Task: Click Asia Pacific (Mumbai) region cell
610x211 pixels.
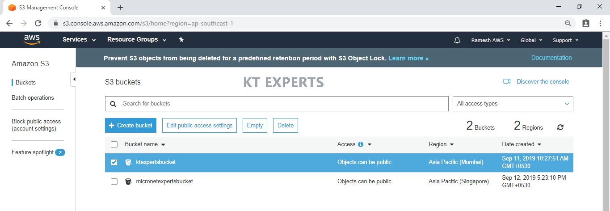Action: pos(456,162)
